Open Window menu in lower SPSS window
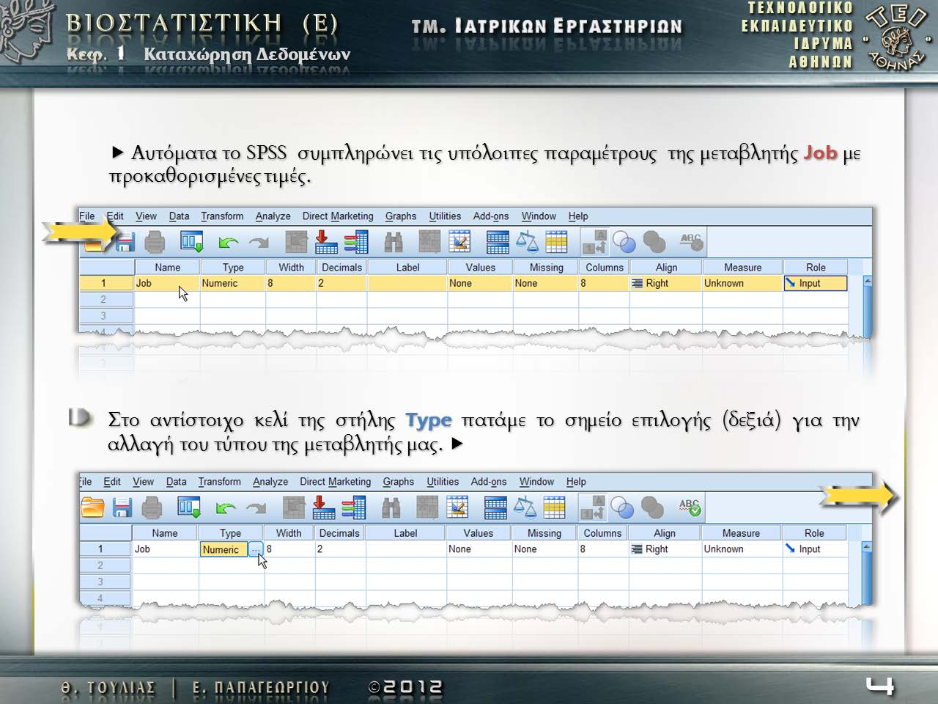This screenshot has height=704, width=938. [x=536, y=481]
